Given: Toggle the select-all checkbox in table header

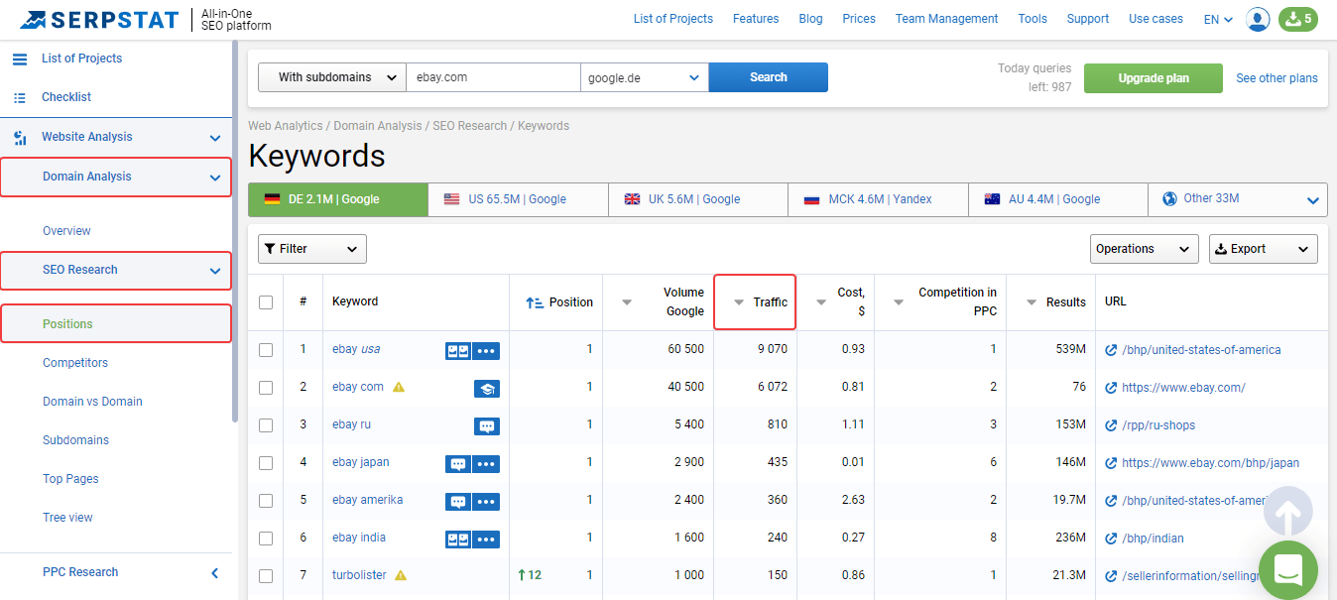Looking at the screenshot, I should coord(266,302).
